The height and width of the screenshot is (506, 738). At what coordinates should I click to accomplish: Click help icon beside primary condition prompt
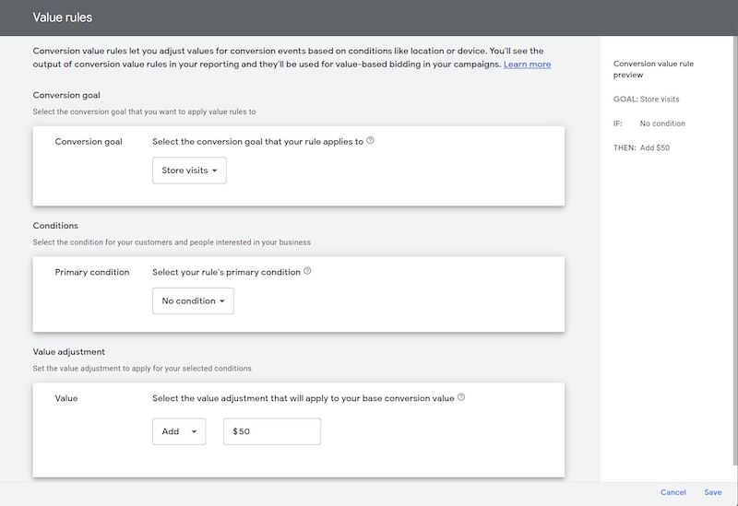307,271
